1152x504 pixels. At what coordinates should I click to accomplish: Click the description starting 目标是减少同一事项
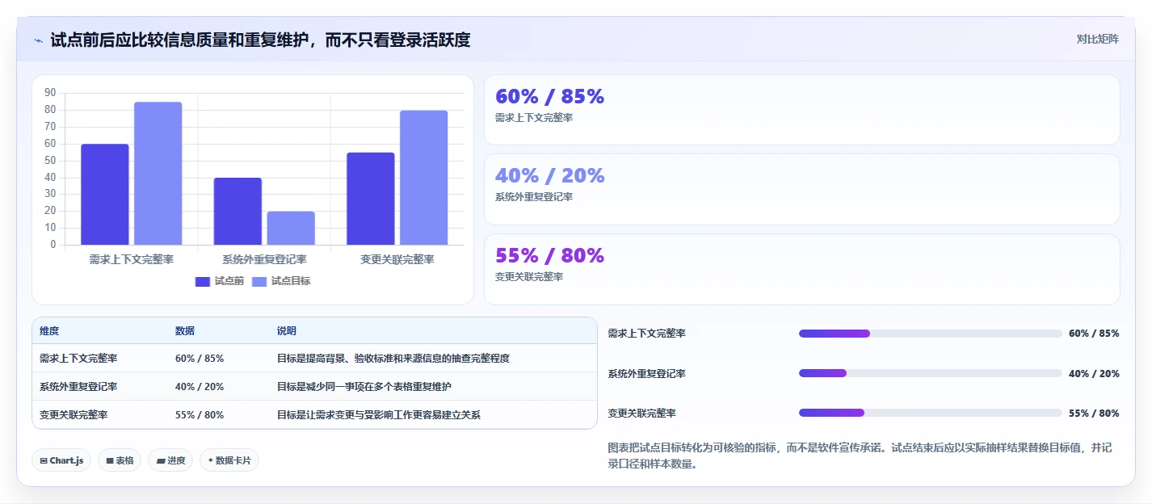pos(364,387)
